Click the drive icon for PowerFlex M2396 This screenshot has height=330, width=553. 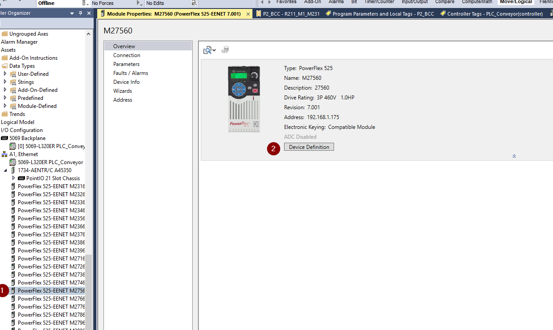coord(13,251)
